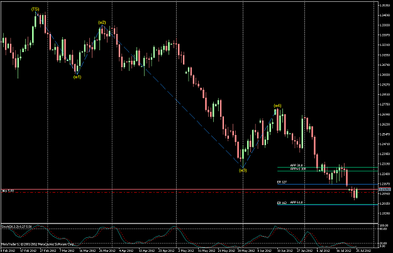Click the 21 May 2012 date label

pos(226,250)
